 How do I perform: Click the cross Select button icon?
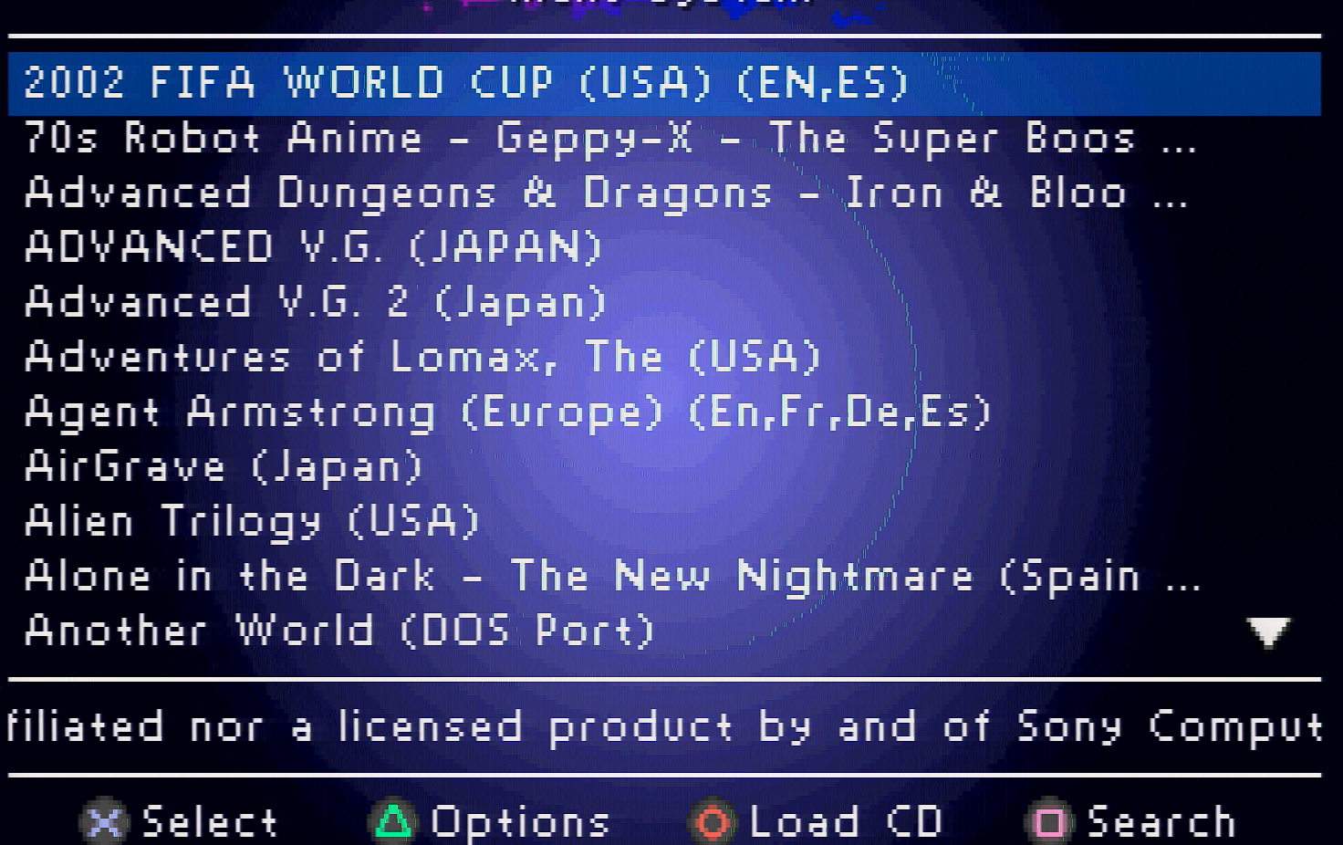pos(104,823)
